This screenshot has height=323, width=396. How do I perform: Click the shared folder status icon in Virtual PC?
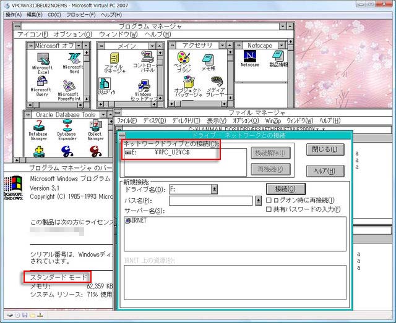coord(32,315)
